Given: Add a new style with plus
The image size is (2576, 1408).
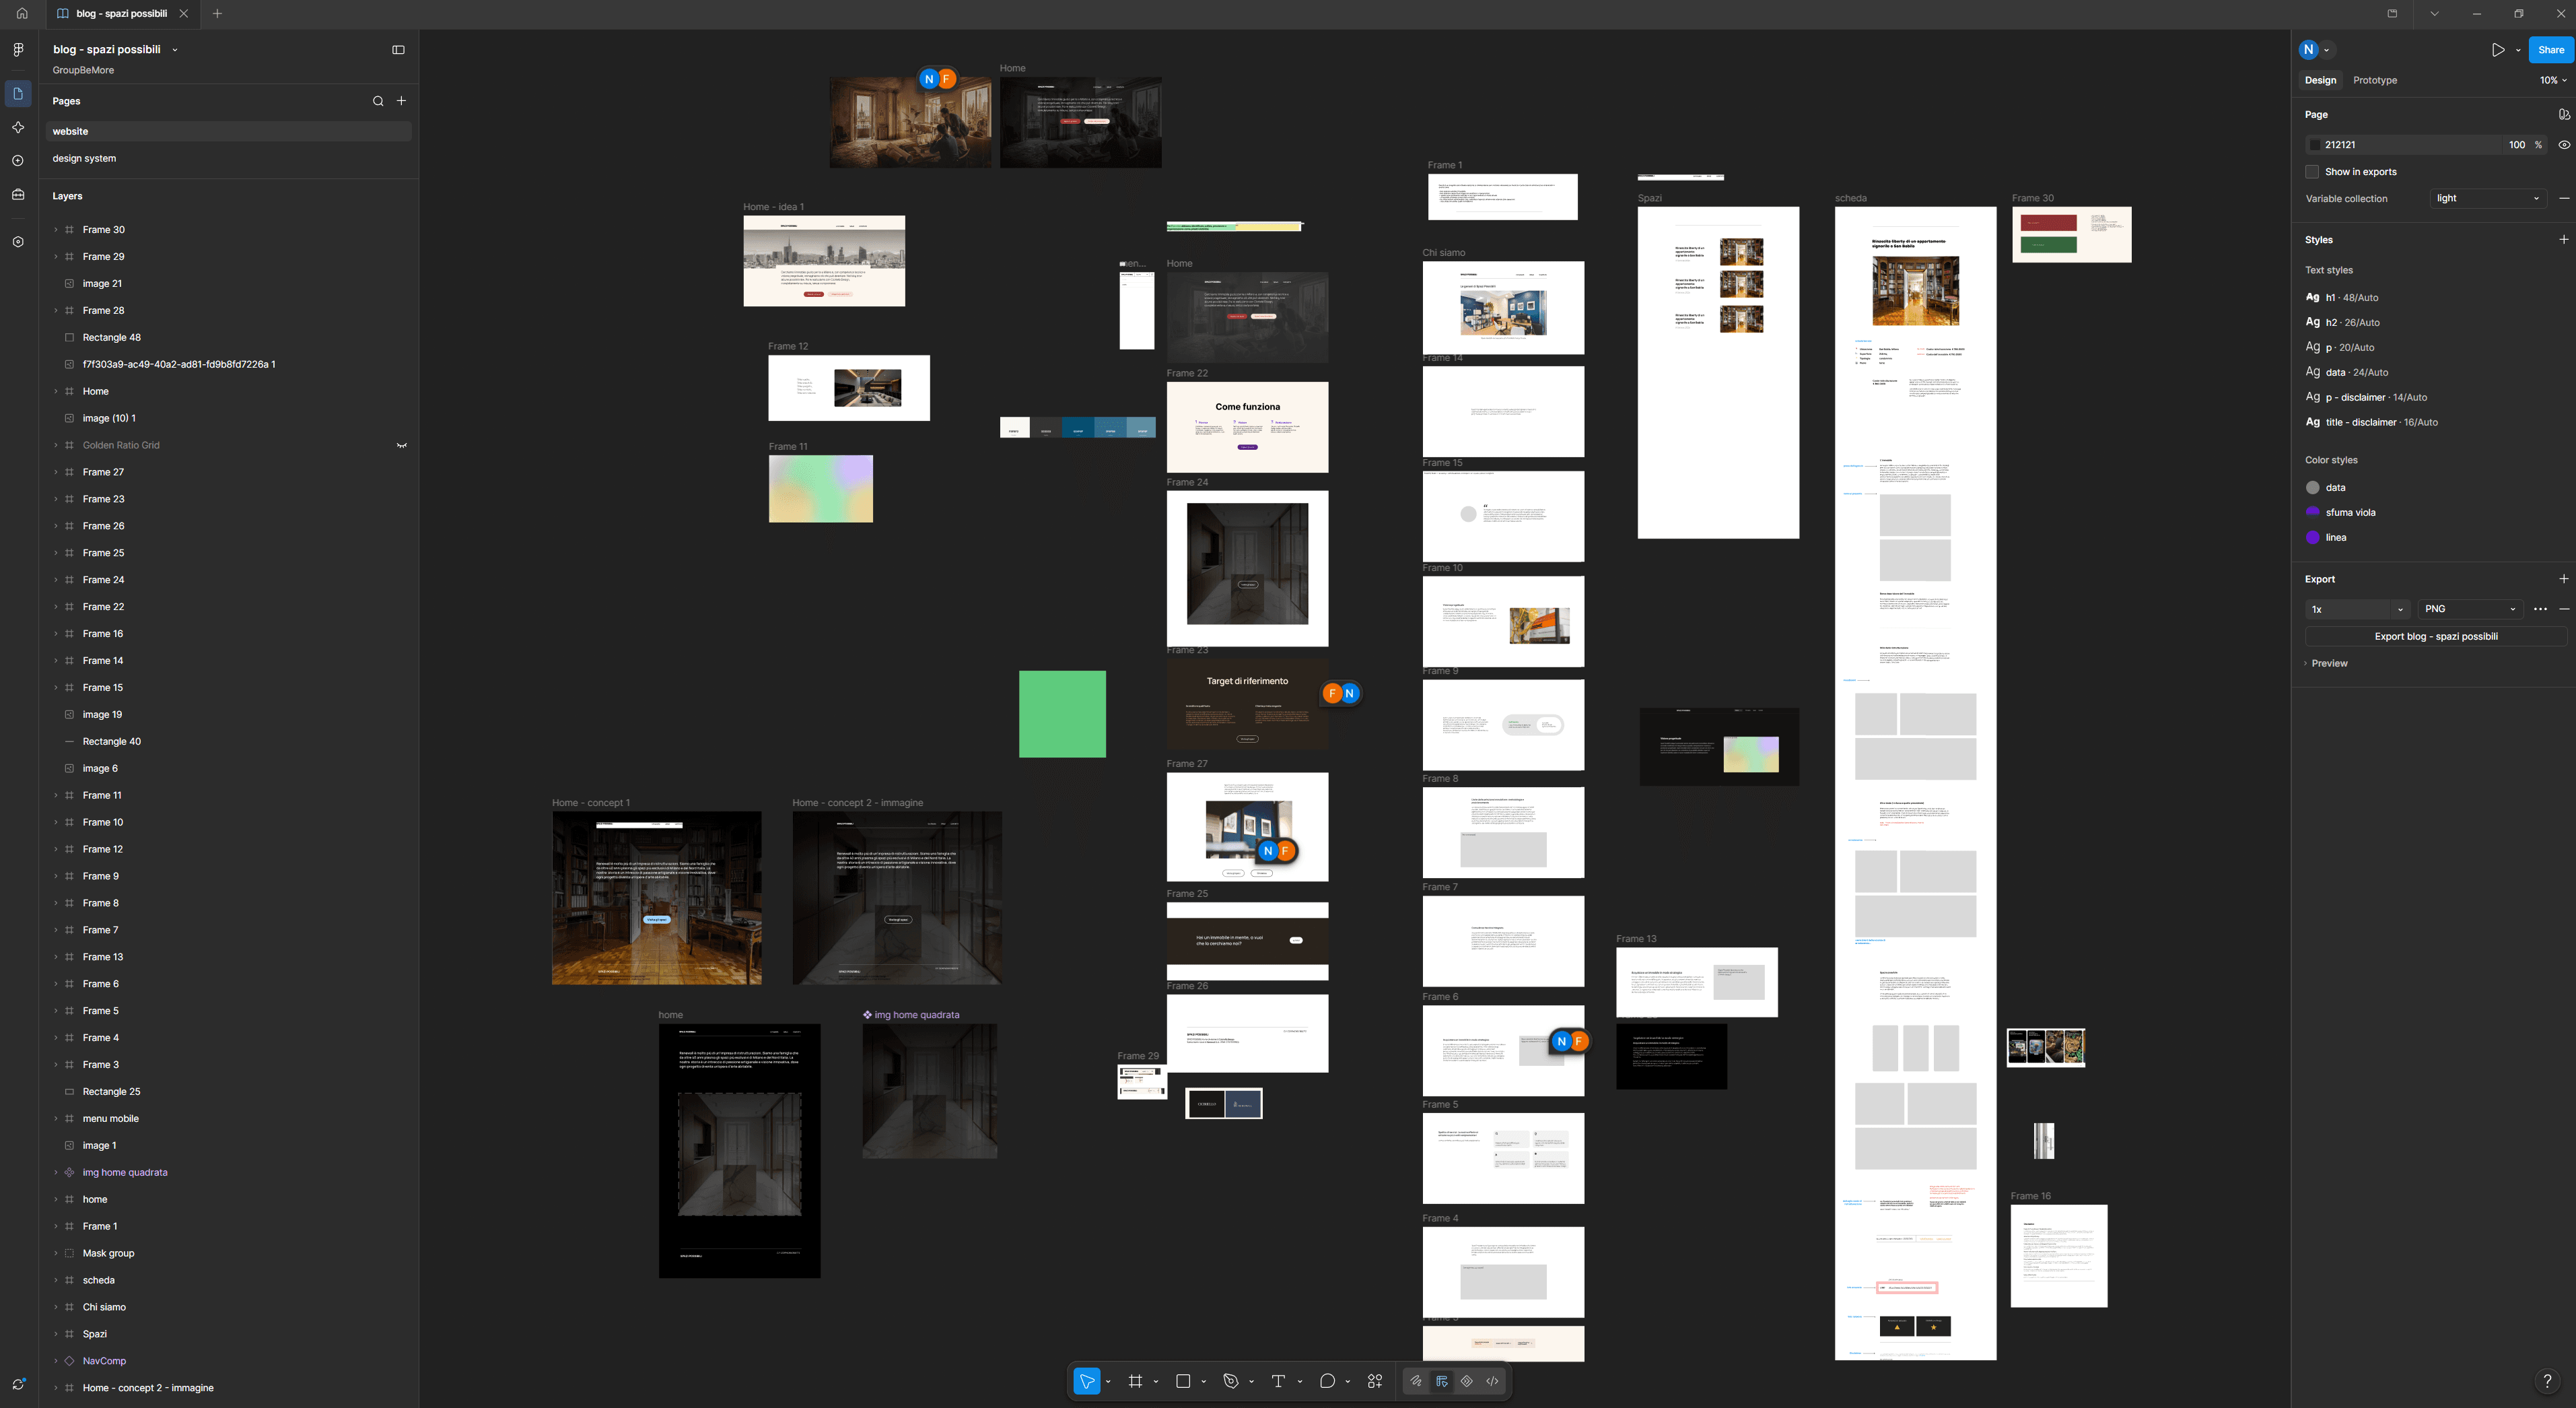Looking at the screenshot, I should coord(2563,240).
